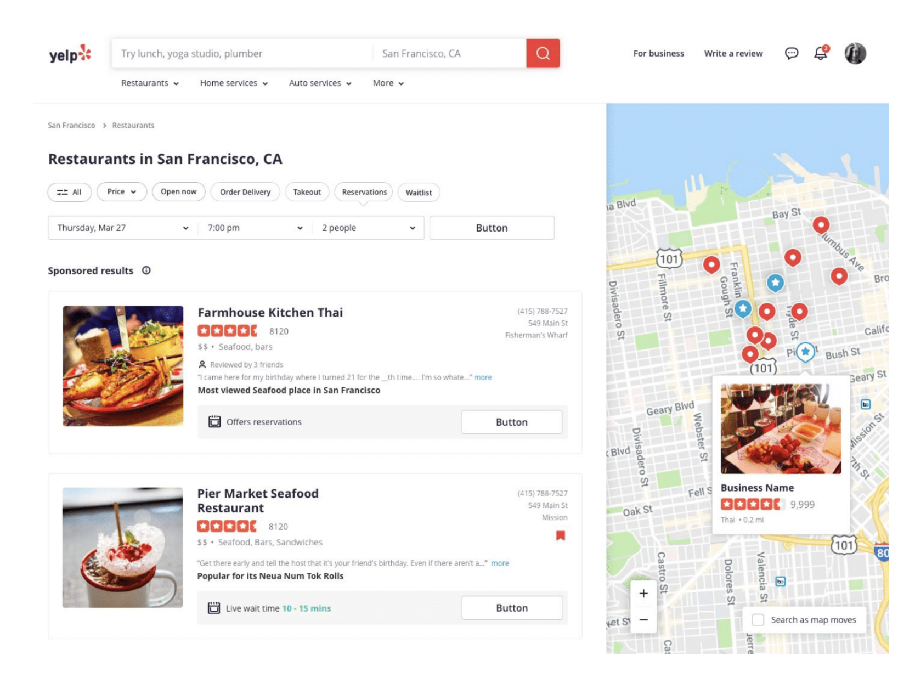The image size is (915, 683).
Task: Zoom out on the map with minus
Action: [x=643, y=620]
